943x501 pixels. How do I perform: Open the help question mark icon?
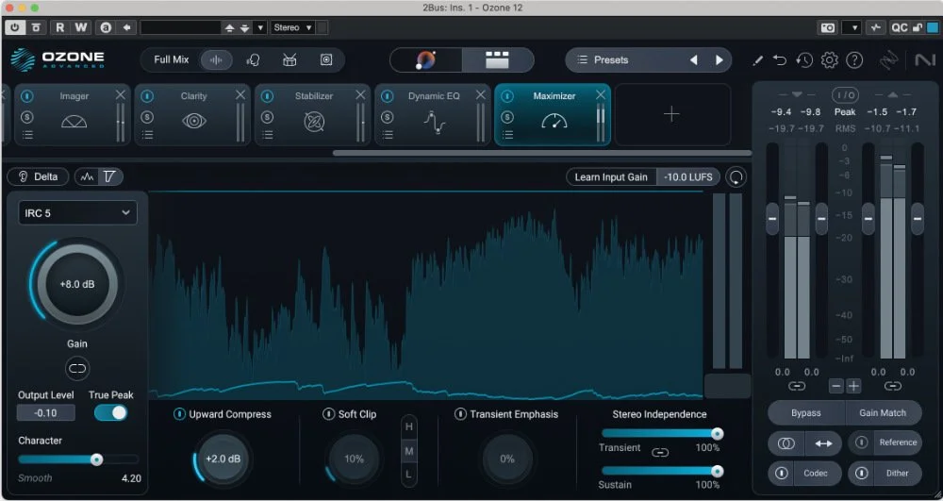[854, 60]
